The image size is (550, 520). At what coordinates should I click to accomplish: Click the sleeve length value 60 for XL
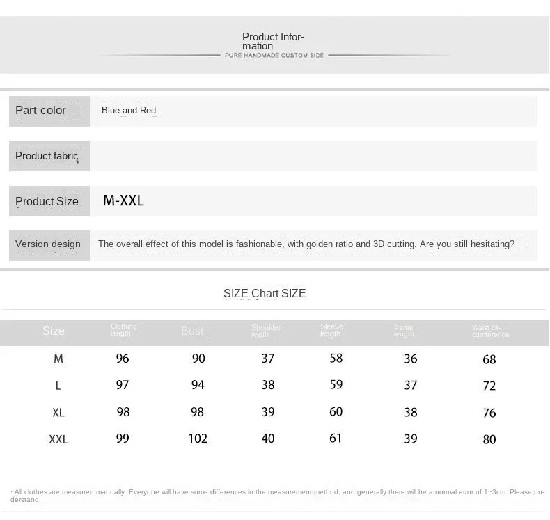pyautogui.click(x=336, y=411)
